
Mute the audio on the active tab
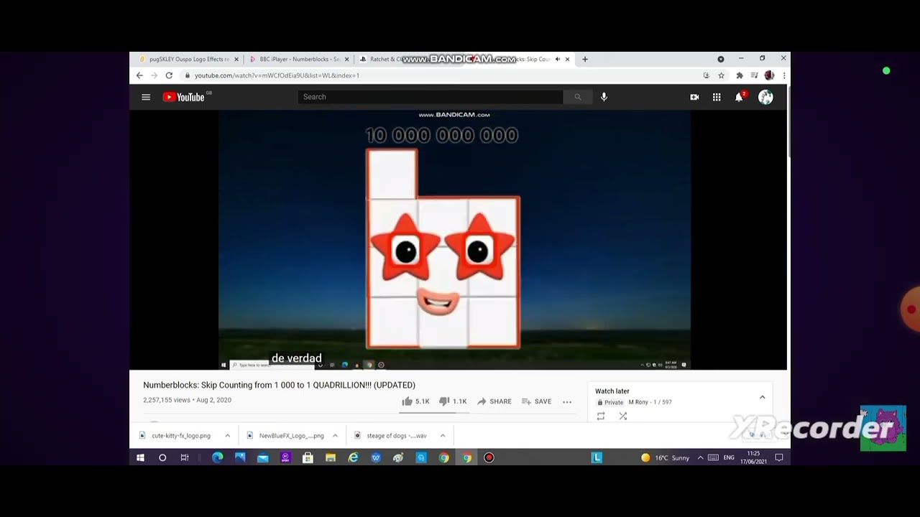point(557,60)
